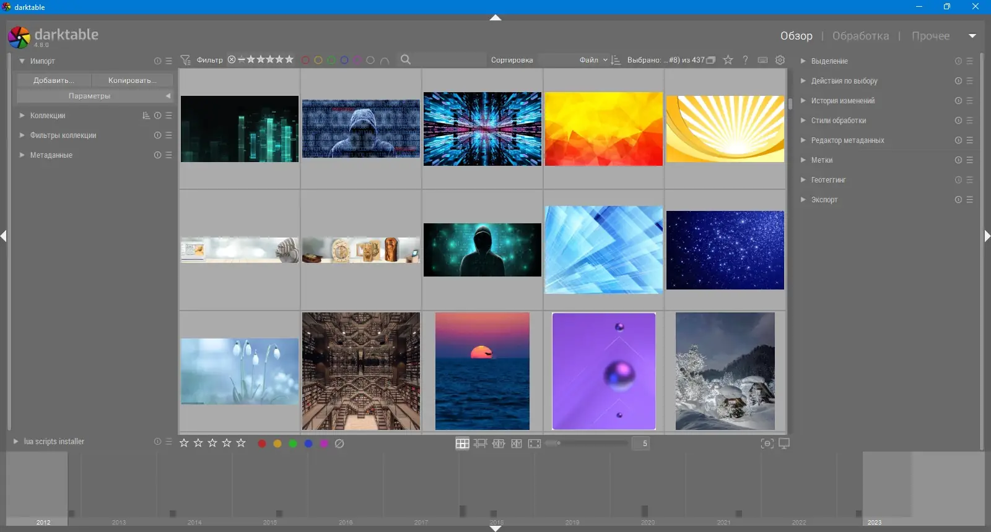Image resolution: width=991 pixels, height=532 pixels.
Task: Open global preferences gear icon
Action: (780, 60)
